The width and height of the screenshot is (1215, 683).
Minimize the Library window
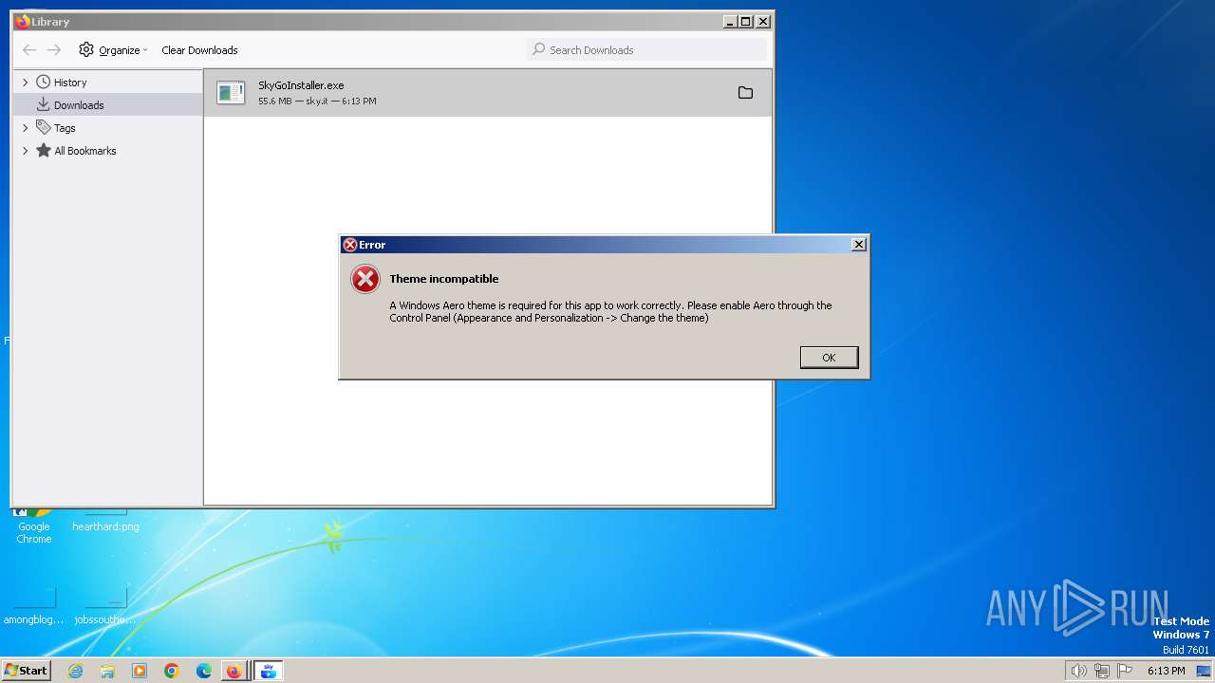[x=729, y=21]
